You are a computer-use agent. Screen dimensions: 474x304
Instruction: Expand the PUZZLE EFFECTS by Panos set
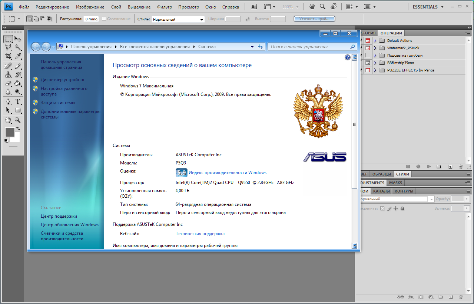tap(375, 70)
